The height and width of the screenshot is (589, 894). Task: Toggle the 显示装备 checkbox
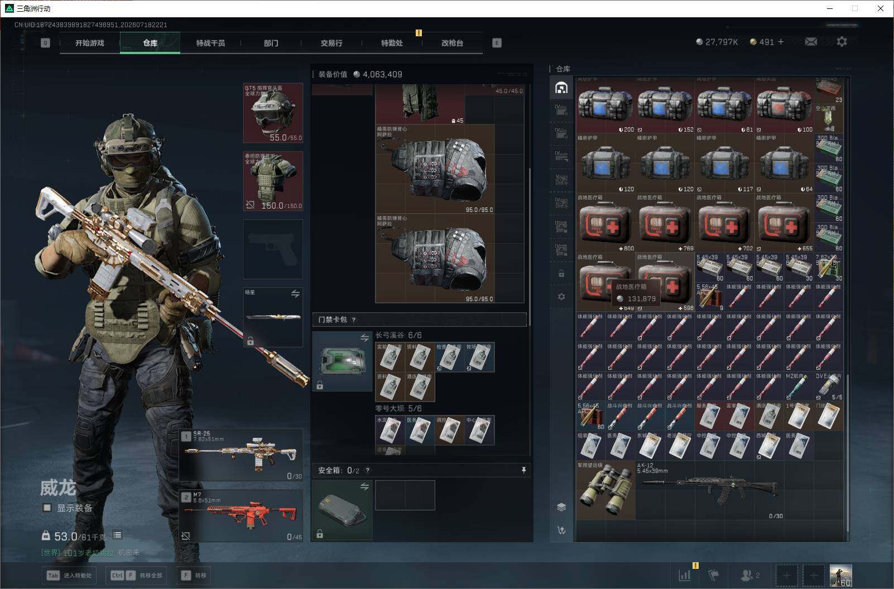click(47, 508)
